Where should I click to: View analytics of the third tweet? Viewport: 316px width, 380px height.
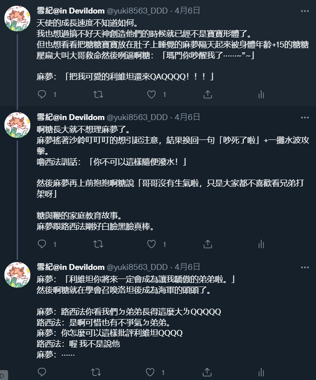click(261, 372)
